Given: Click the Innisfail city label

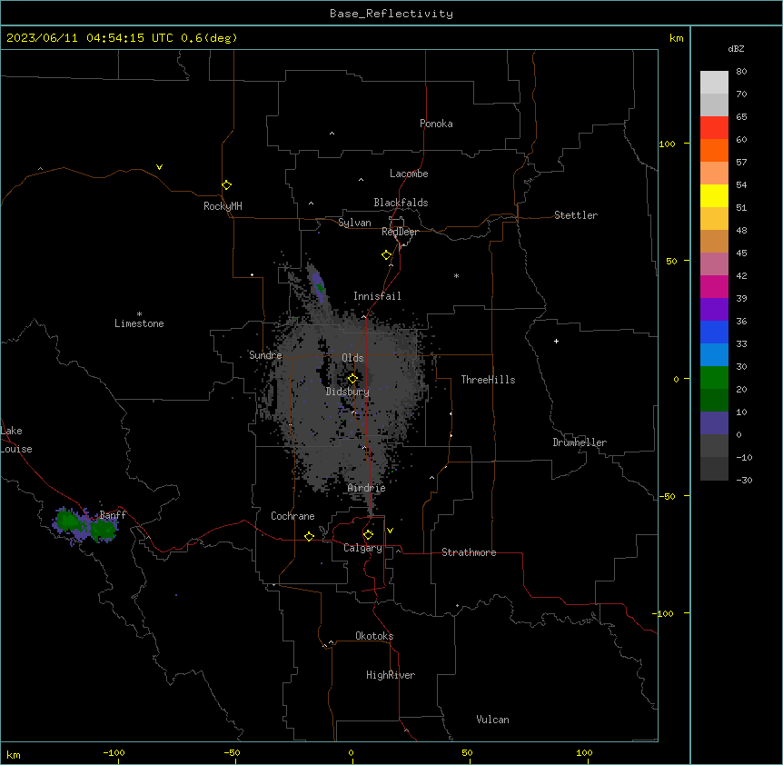Looking at the screenshot, I should pos(377,296).
